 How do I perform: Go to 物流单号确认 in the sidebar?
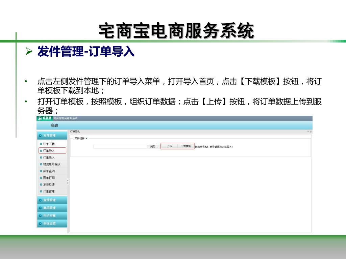click(x=52, y=164)
